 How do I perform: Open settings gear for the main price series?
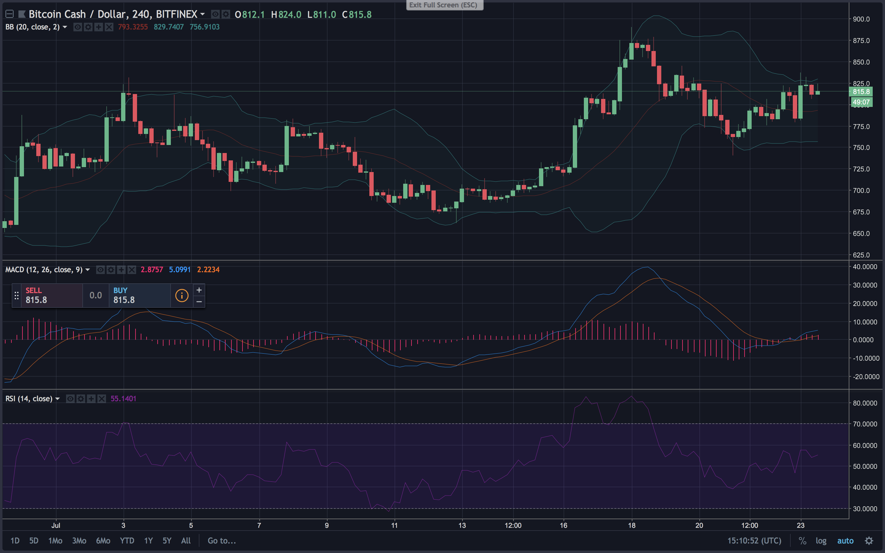point(226,14)
